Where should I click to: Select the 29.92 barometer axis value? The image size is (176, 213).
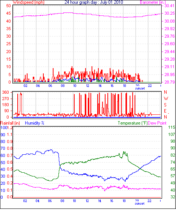tap(170, 29)
